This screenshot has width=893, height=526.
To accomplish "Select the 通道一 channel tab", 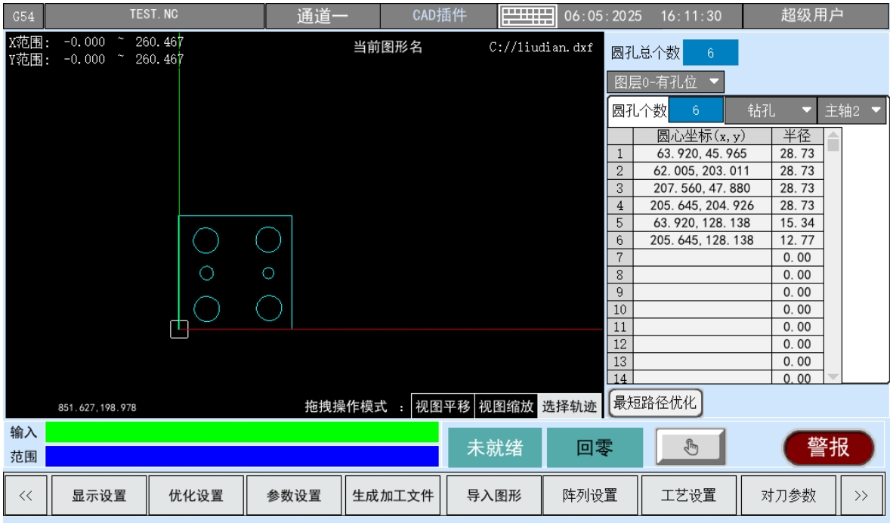I will 323,16.
